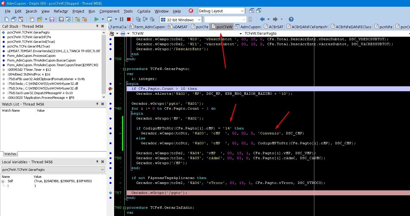Screen dimensions: 410x216
Task: Run the program with green play button
Action: click(x=96, y=19)
